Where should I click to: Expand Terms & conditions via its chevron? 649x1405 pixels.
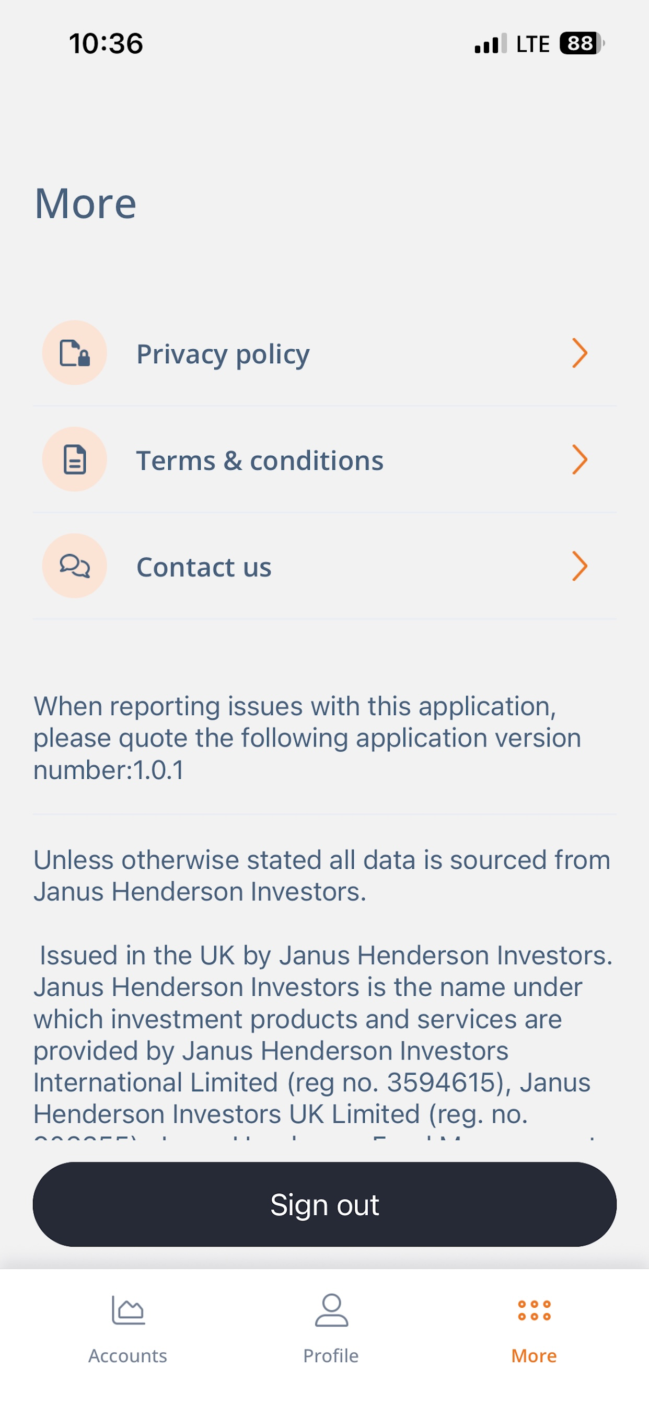[x=579, y=459]
